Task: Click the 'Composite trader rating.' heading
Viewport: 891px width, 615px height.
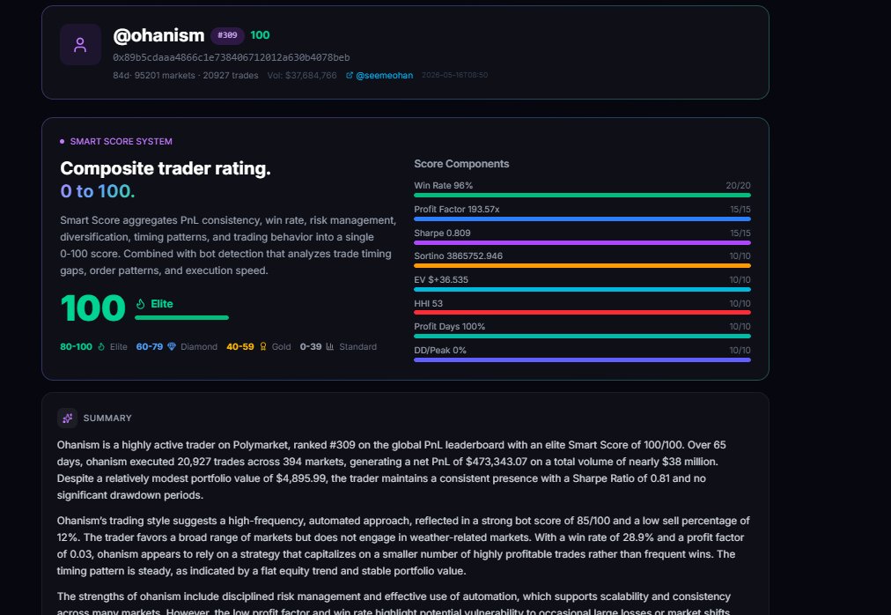Action: (x=166, y=168)
